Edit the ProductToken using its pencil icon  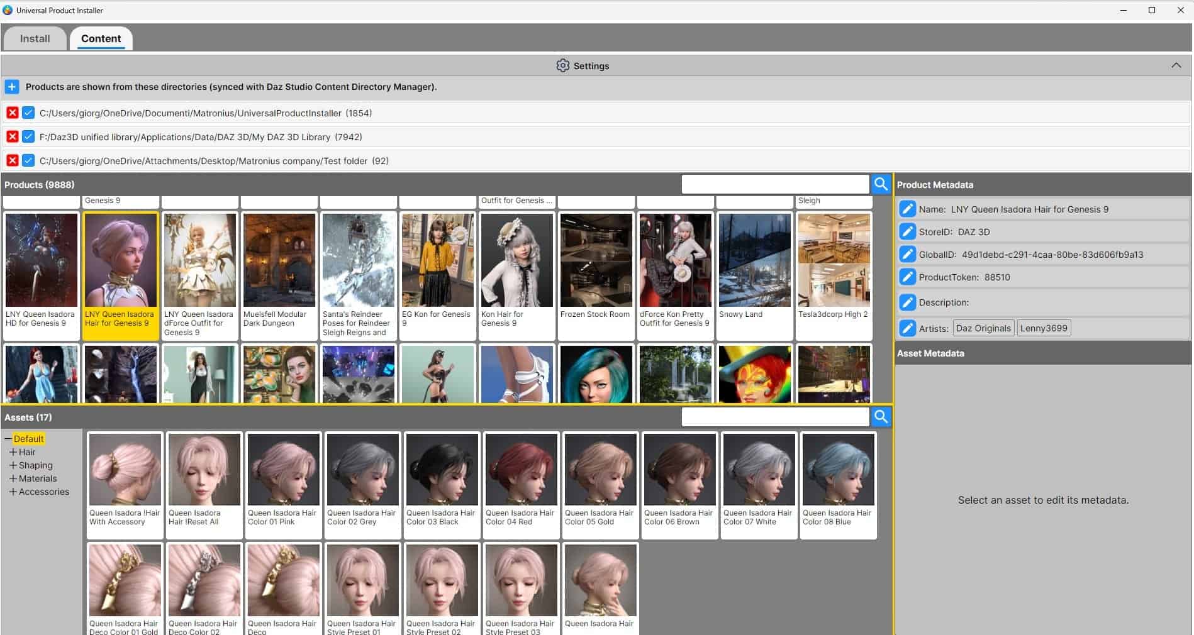point(908,277)
